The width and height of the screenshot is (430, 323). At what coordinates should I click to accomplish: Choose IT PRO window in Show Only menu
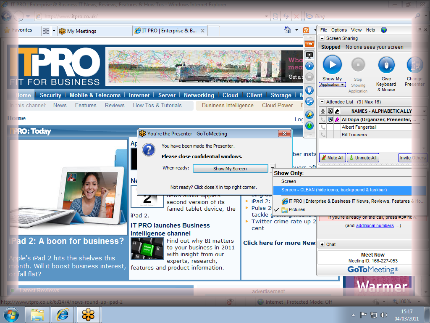pos(350,201)
